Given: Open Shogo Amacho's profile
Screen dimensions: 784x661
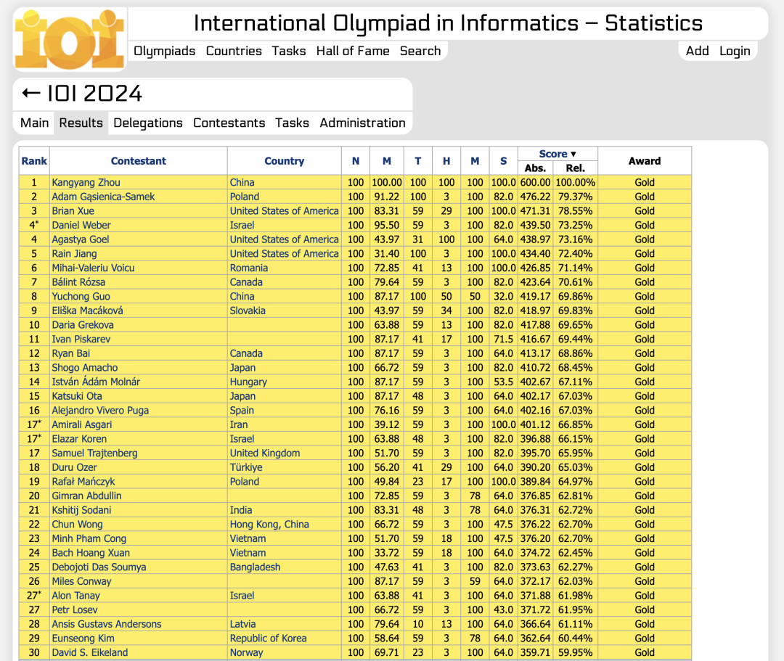Looking at the screenshot, I should 85,368.
